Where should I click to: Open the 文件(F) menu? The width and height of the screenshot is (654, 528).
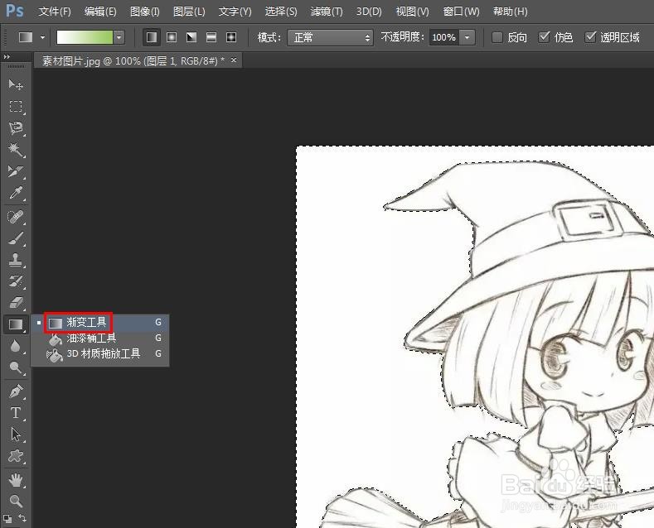click(x=55, y=12)
